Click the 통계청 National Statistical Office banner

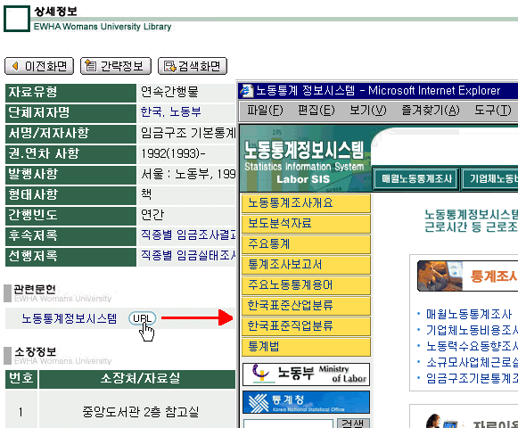306,402
